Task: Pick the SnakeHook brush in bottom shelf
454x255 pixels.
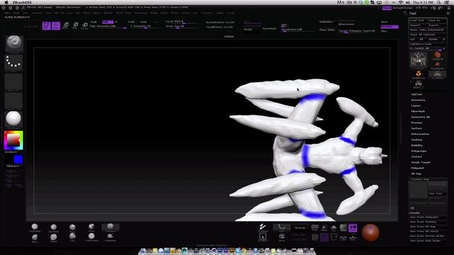Action: tap(111, 237)
